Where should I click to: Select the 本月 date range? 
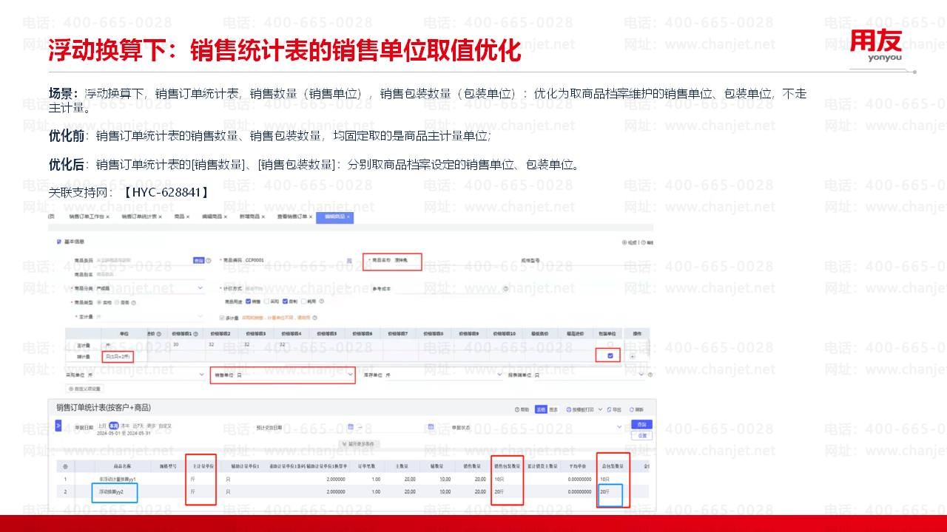tap(114, 426)
